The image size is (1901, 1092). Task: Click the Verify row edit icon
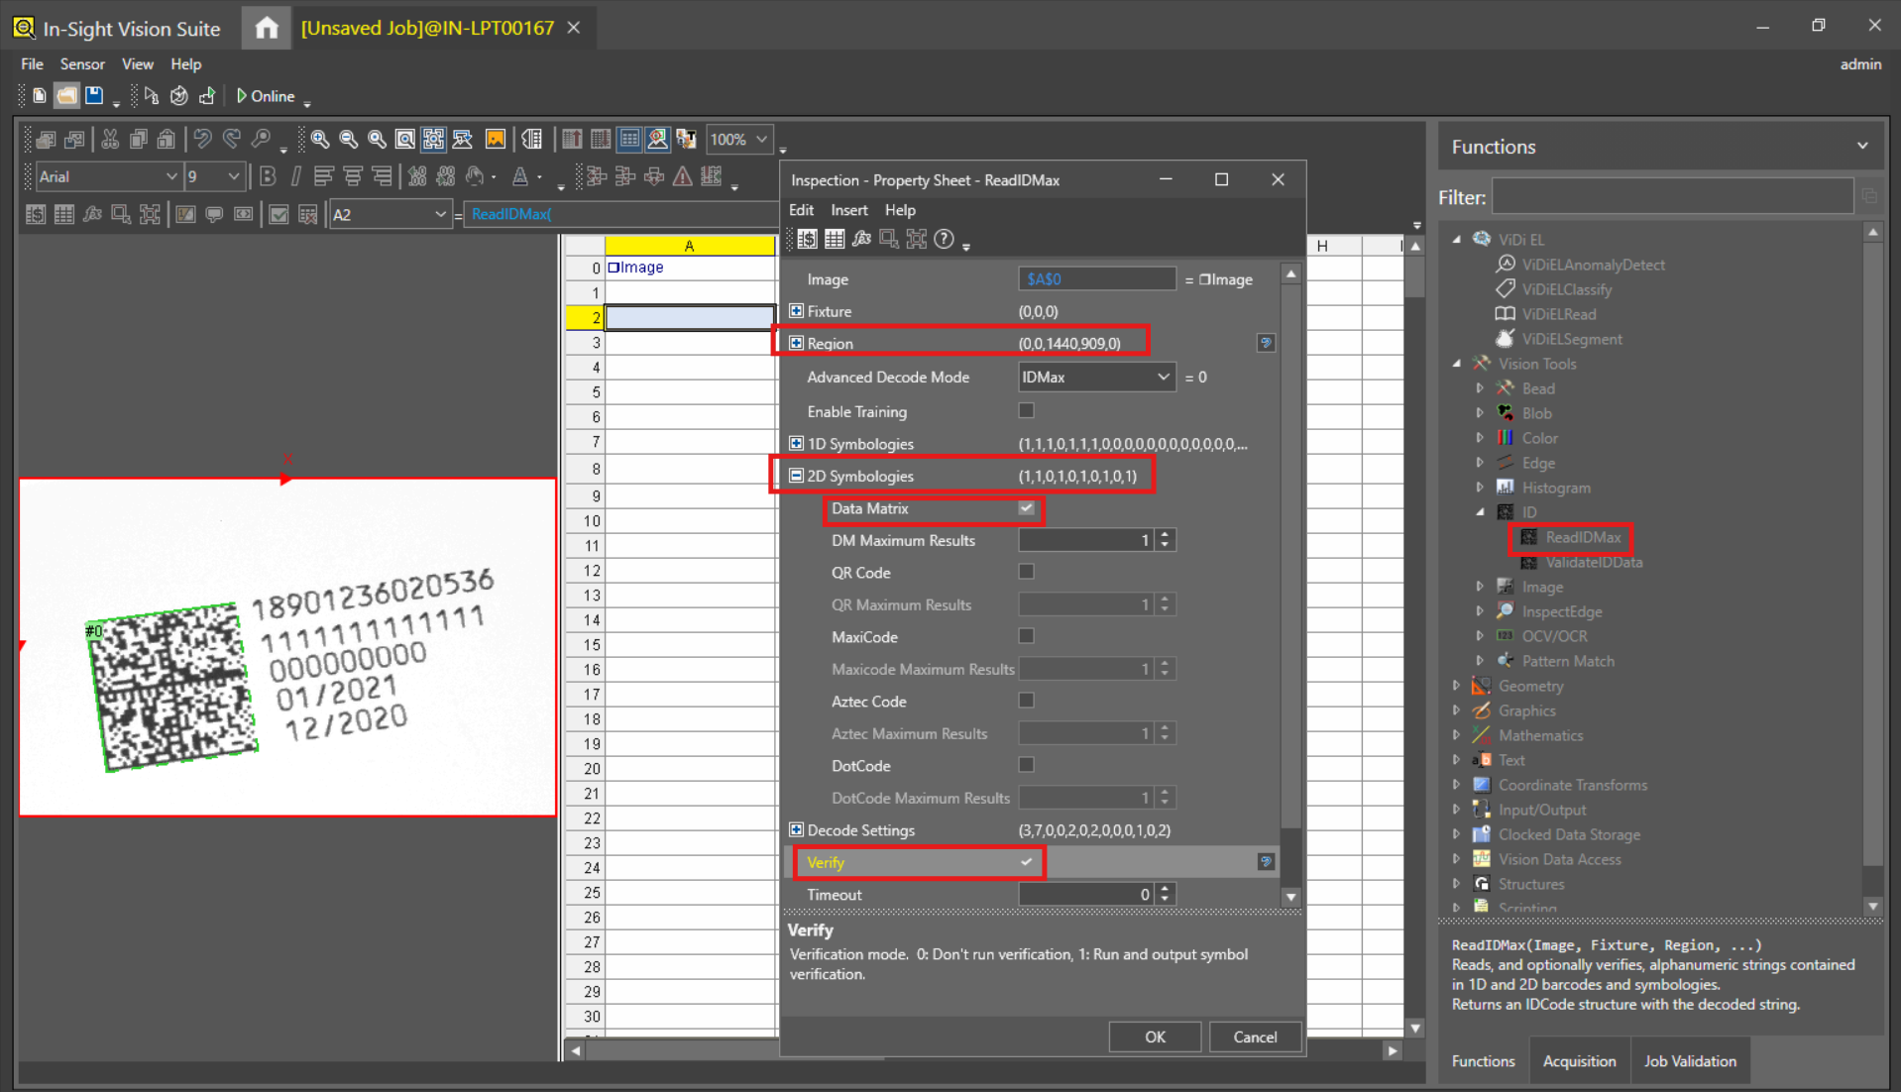(x=1266, y=862)
